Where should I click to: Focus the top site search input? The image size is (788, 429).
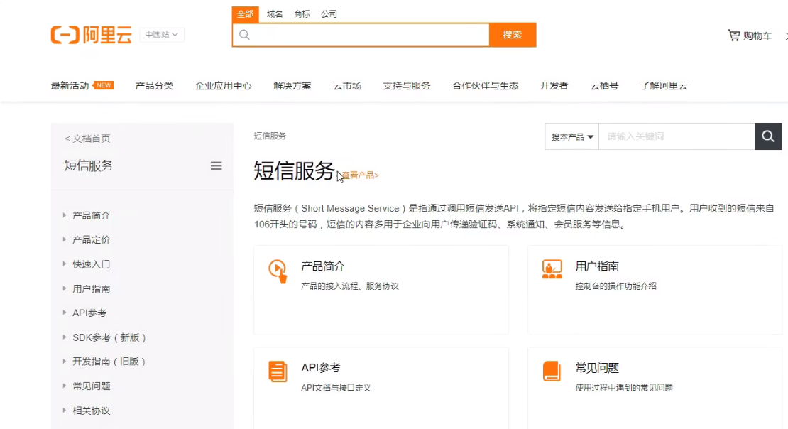click(x=361, y=35)
